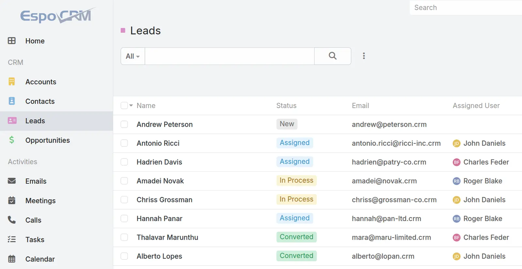Open Calendar in sidebar
The width and height of the screenshot is (522, 269).
pyautogui.click(x=40, y=259)
